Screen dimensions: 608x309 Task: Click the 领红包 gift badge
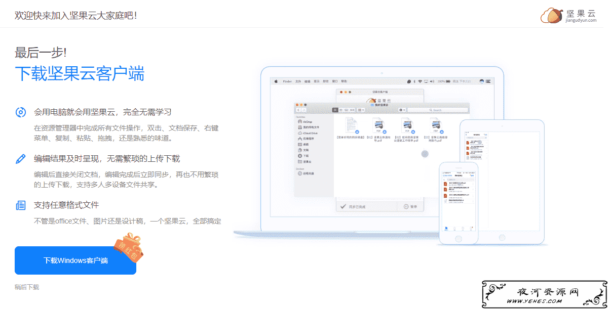[129, 248]
